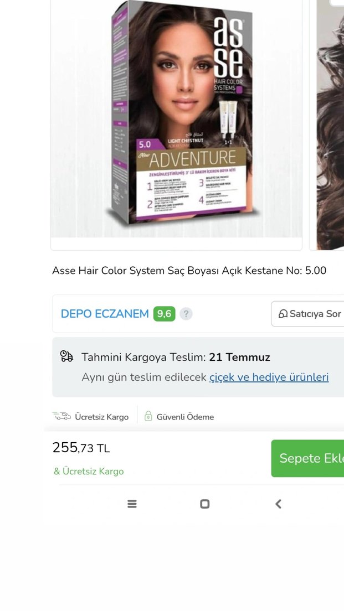
Task: Click the Güvenli Ödeme label
Action: 185,417
